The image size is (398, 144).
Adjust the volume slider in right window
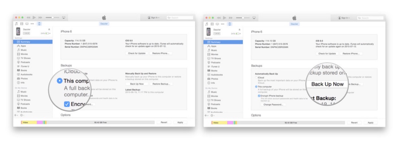(x=242, y=17)
